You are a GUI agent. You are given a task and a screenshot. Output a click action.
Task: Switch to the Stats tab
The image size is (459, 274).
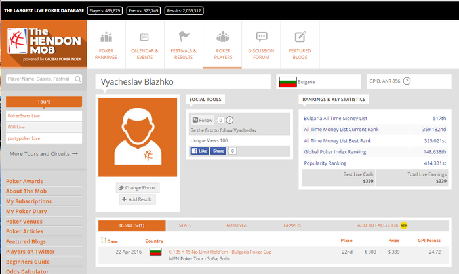(185, 225)
